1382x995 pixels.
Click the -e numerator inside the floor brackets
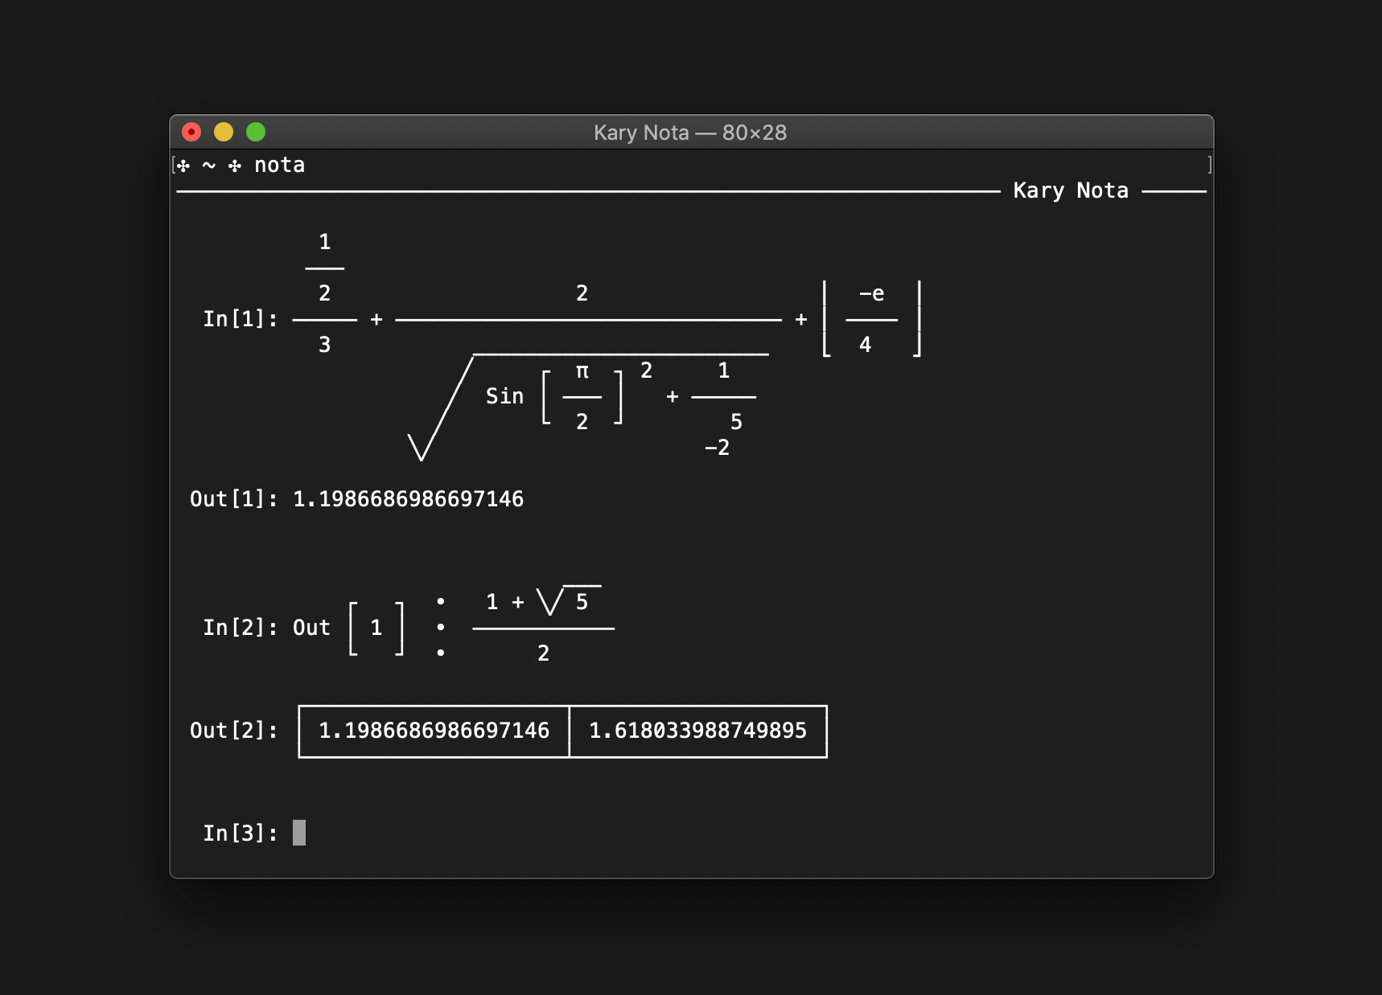pyautogui.click(x=871, y=294)
